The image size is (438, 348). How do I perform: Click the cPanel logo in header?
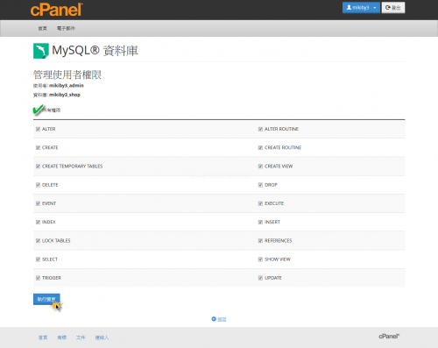pos(57,10)
